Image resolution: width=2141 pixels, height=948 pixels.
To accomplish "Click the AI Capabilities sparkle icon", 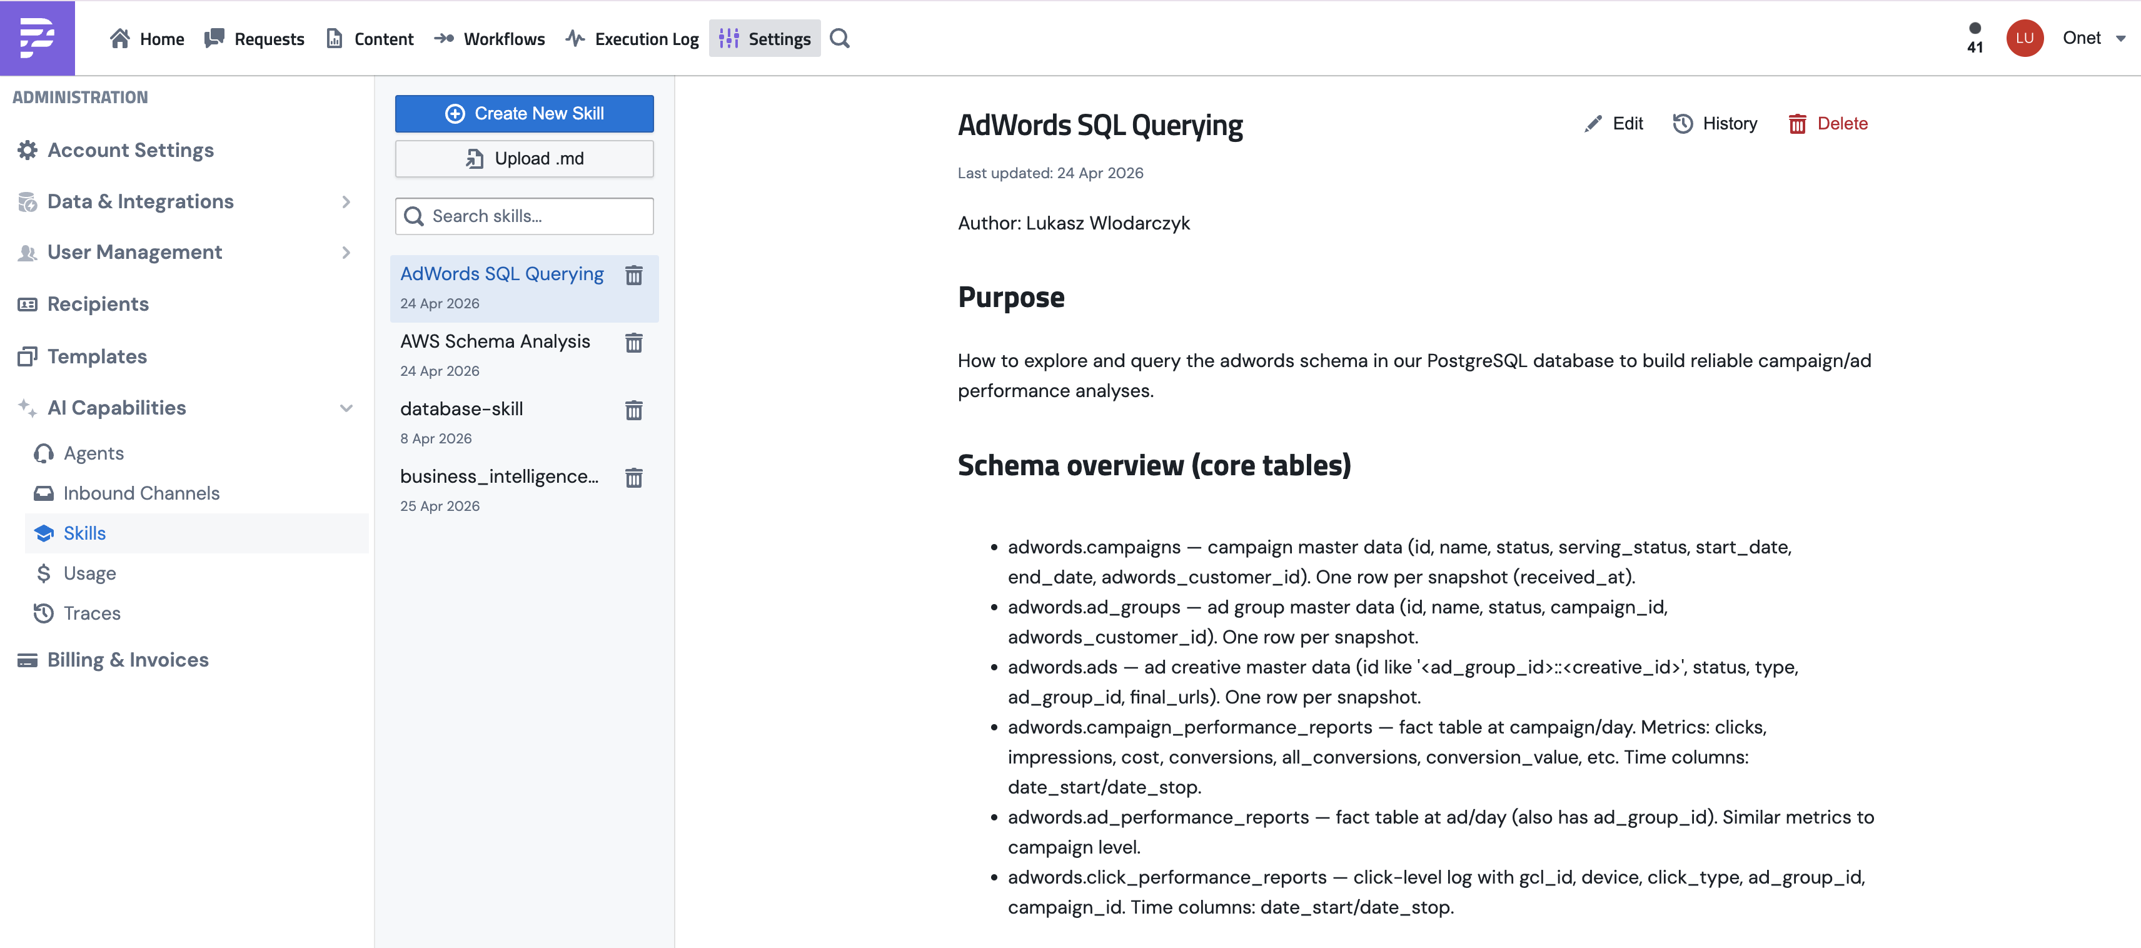I will [28, 408].
